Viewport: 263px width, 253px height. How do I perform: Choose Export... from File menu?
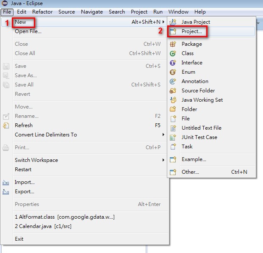click(x=84, y=192)
